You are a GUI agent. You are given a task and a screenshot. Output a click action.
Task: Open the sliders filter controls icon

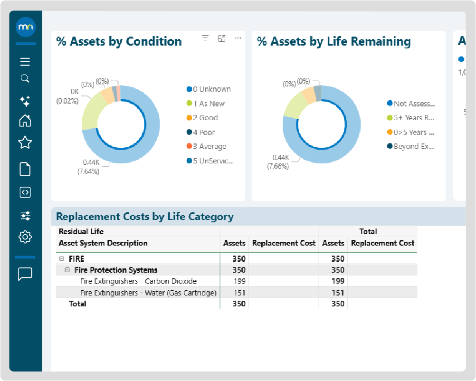pos(25,216)
